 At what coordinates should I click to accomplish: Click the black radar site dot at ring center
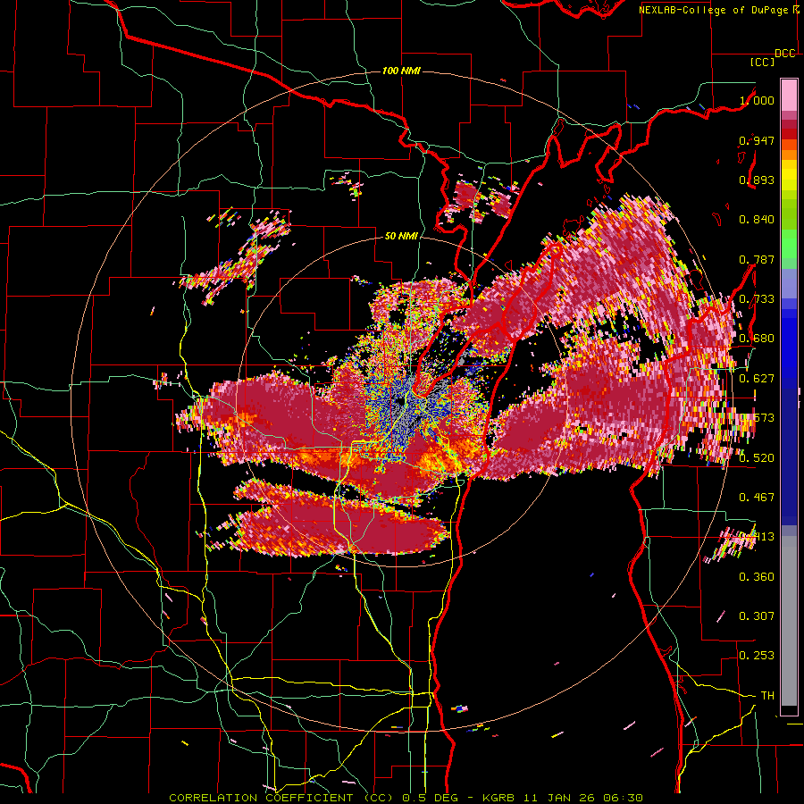398,401
